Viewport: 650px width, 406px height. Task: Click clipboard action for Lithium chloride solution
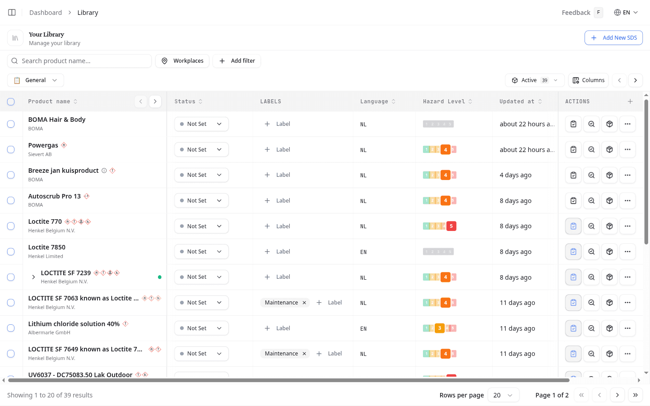pyautogui.click(x=573, y=328)
